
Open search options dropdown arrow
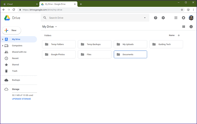coord(145,18)
